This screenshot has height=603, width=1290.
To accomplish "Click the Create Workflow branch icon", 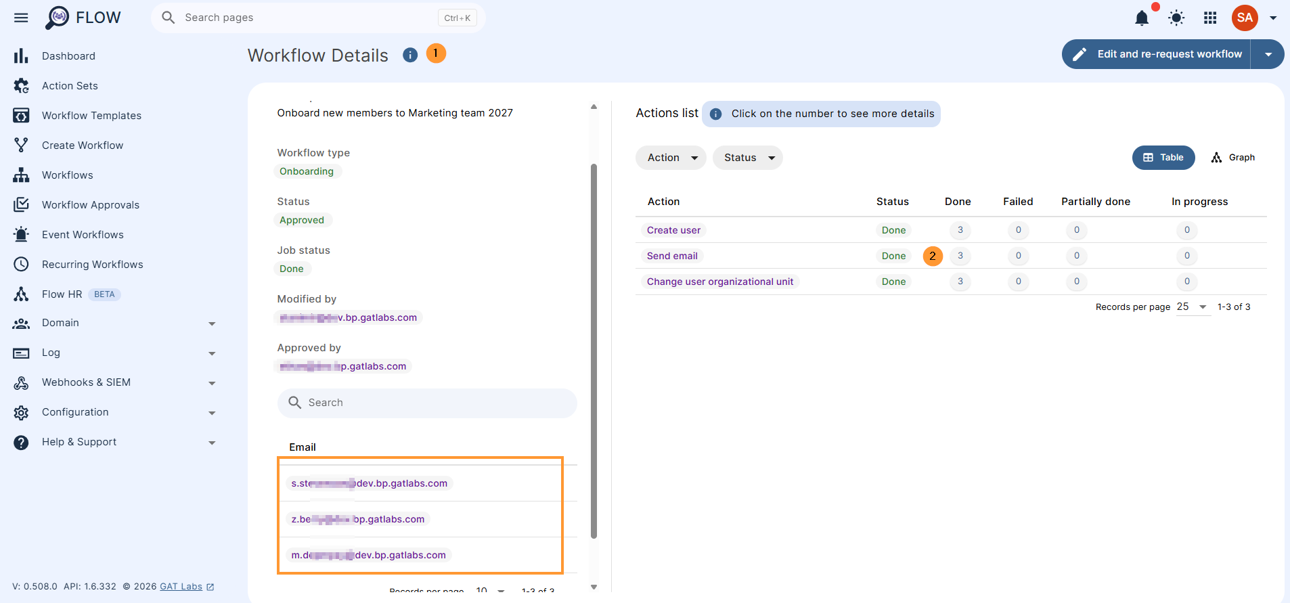I will [21, 145].
